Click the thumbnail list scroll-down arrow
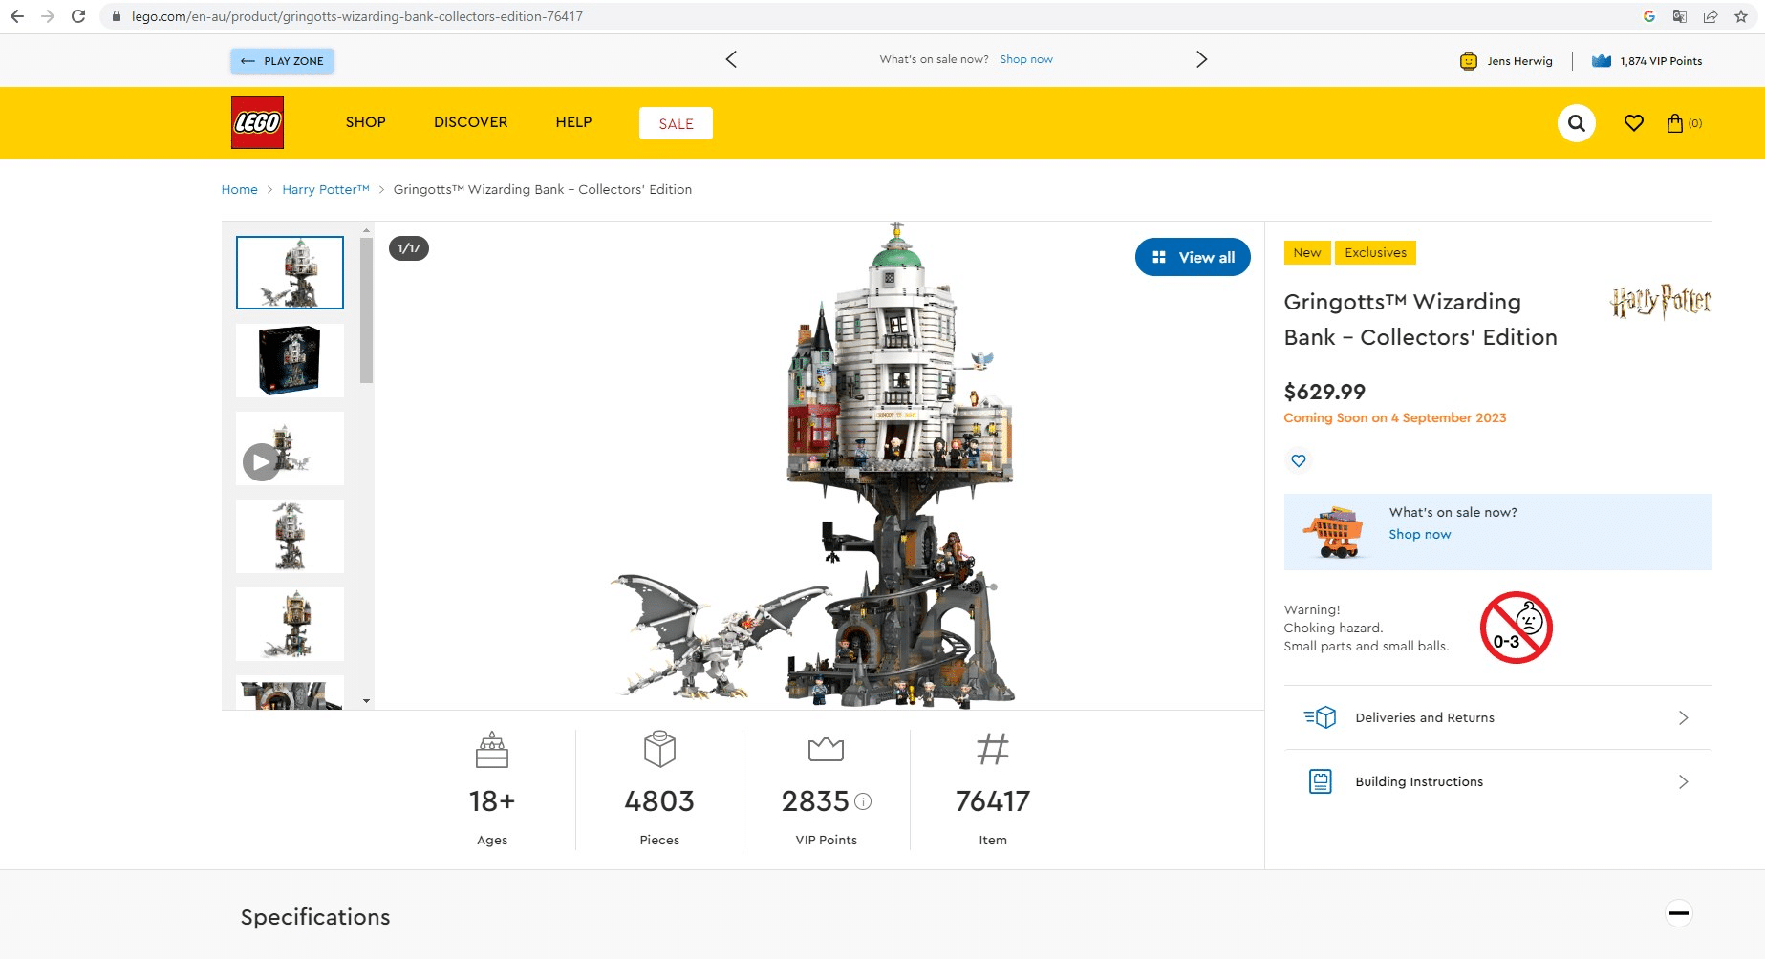The height and width of the screenshot is (959, 1765). pyautogui.click(x=366, y=701)
